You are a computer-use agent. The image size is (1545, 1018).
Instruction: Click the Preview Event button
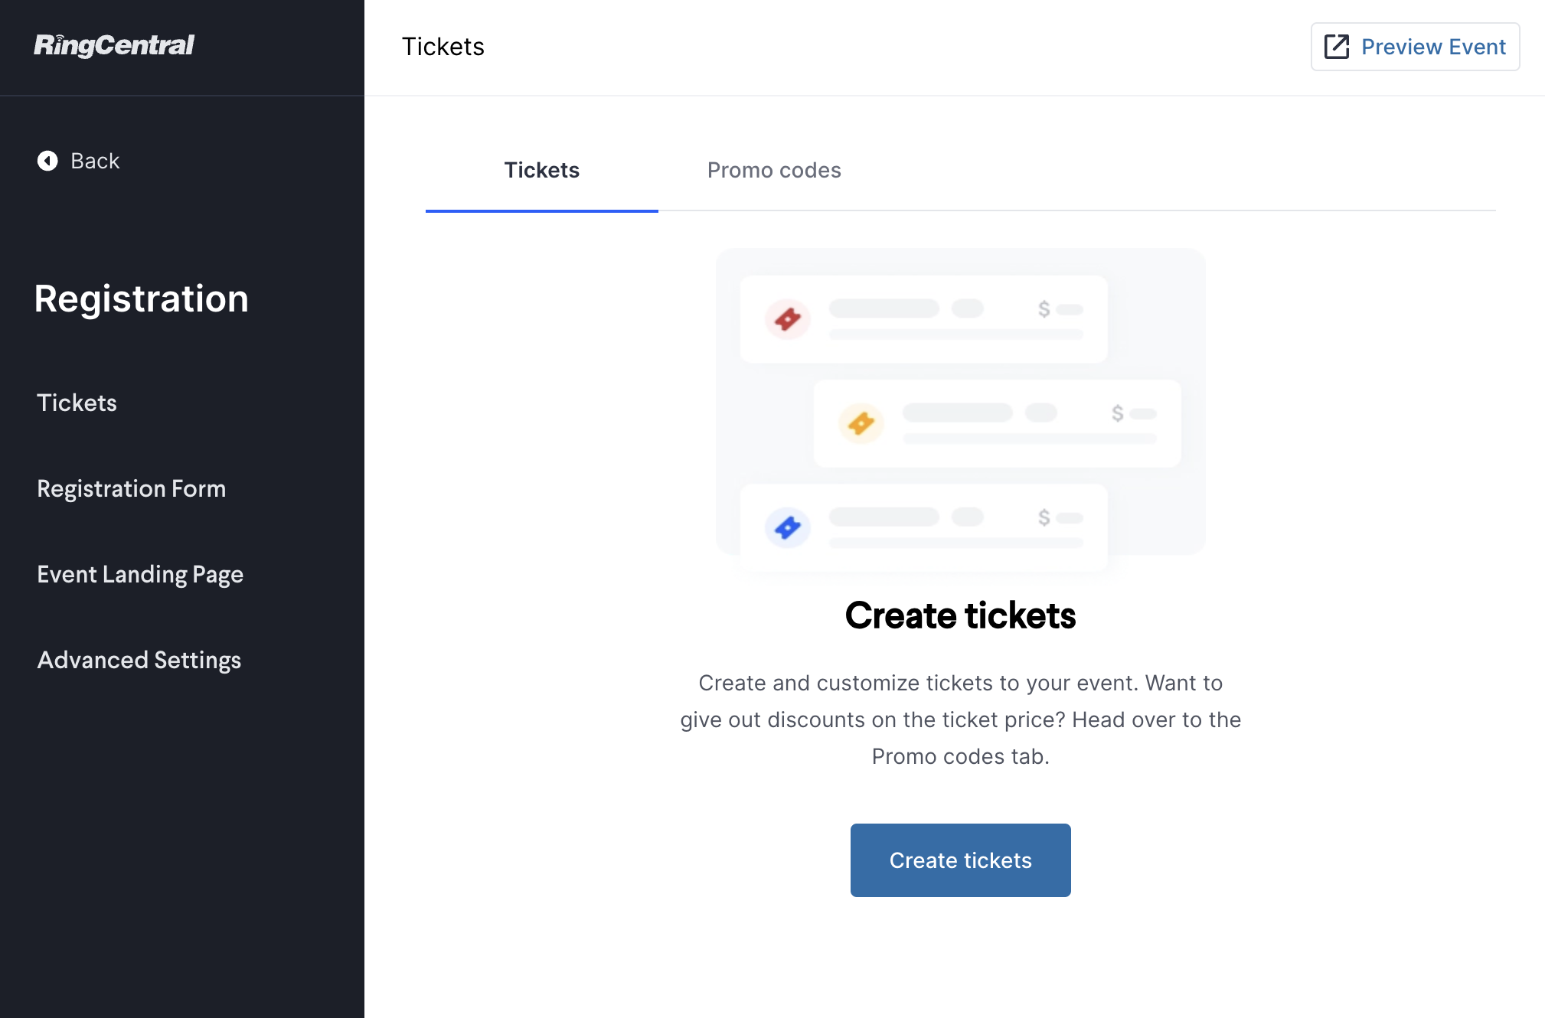(1415, 47)
